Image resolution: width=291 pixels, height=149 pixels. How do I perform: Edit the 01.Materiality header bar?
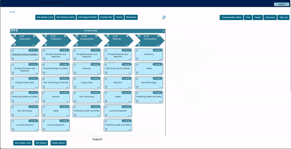[12, 30]
